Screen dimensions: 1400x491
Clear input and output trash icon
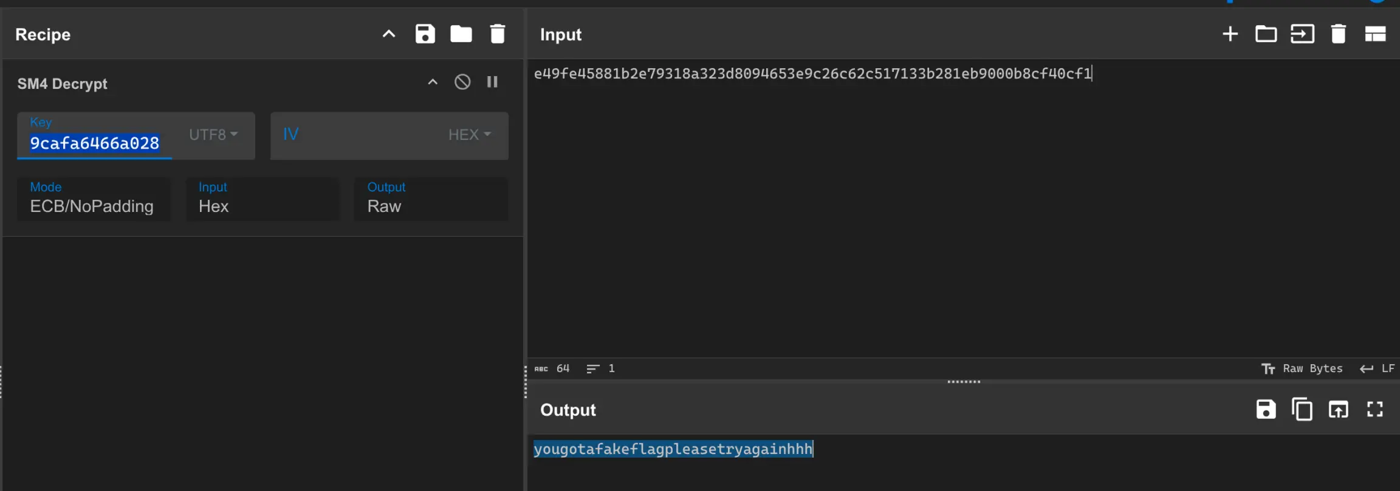pos(1338,34)
